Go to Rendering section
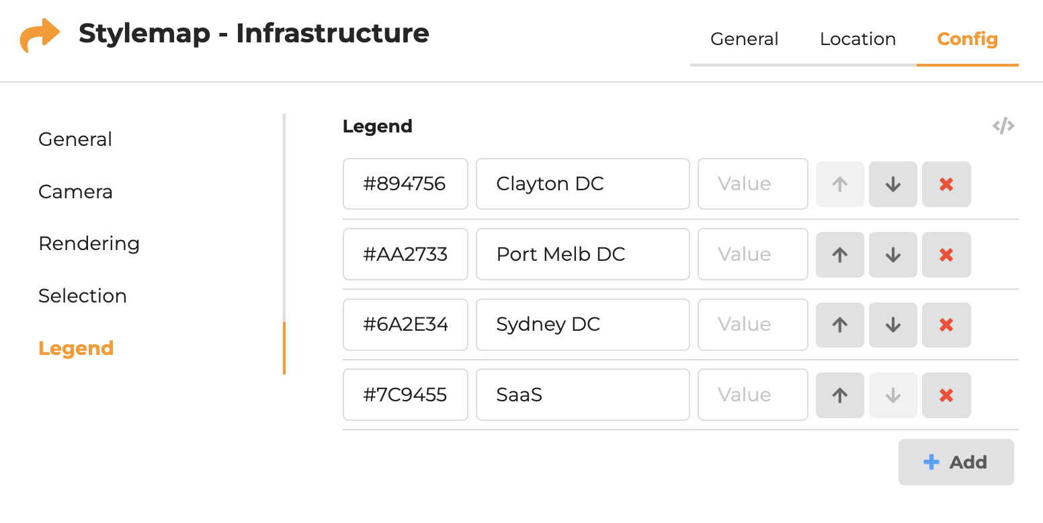1043x523 pixels. point(89,243)
